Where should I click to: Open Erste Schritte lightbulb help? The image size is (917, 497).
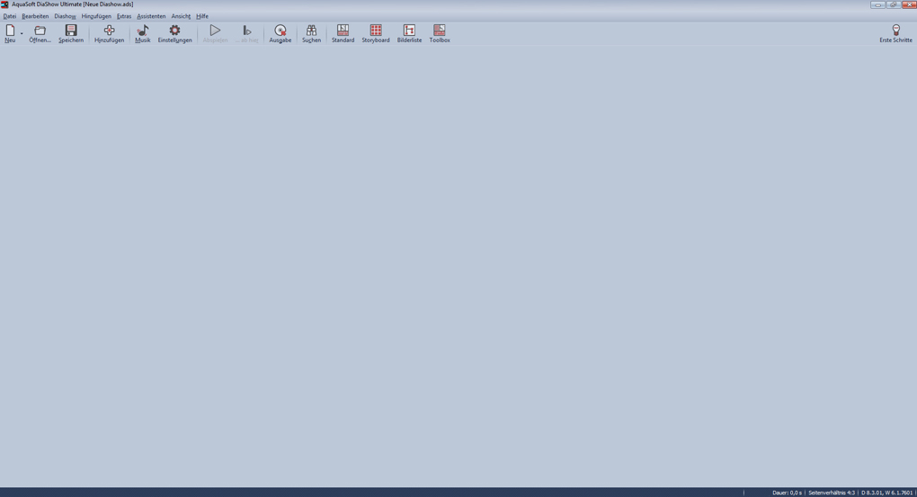pos(895,31)
